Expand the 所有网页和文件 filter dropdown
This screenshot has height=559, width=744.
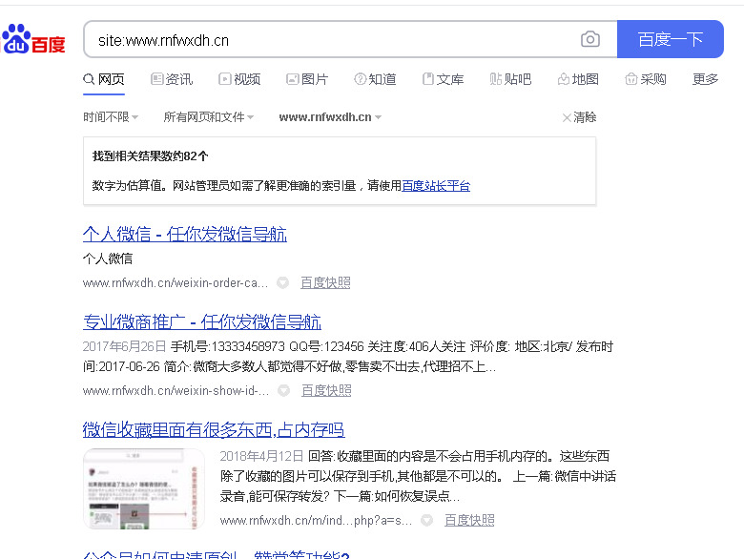(209, 116)
